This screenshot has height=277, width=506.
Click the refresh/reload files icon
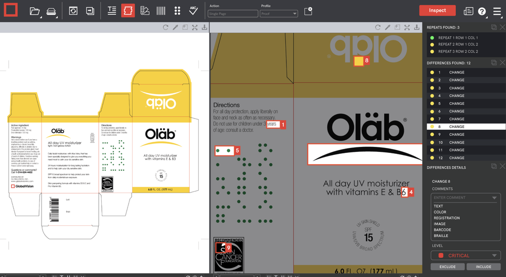click(x=73, y=11)
